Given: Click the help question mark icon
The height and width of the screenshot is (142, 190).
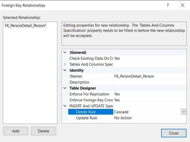Looking at the screenshot, I should coord(168,5).
